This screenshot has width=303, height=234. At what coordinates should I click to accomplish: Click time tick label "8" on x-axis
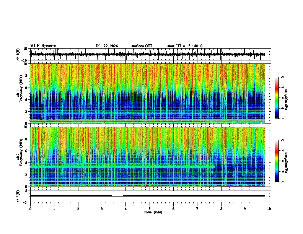pos(221,209)
